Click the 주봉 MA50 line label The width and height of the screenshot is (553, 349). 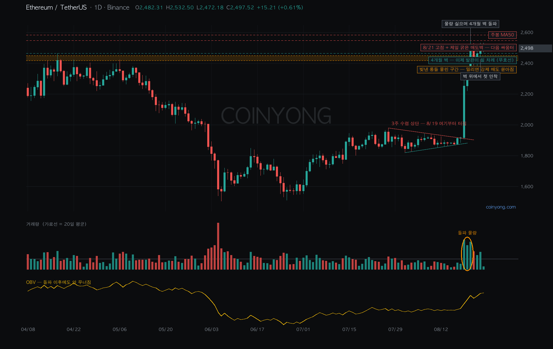pyautogui.click(x=502, y=35)
